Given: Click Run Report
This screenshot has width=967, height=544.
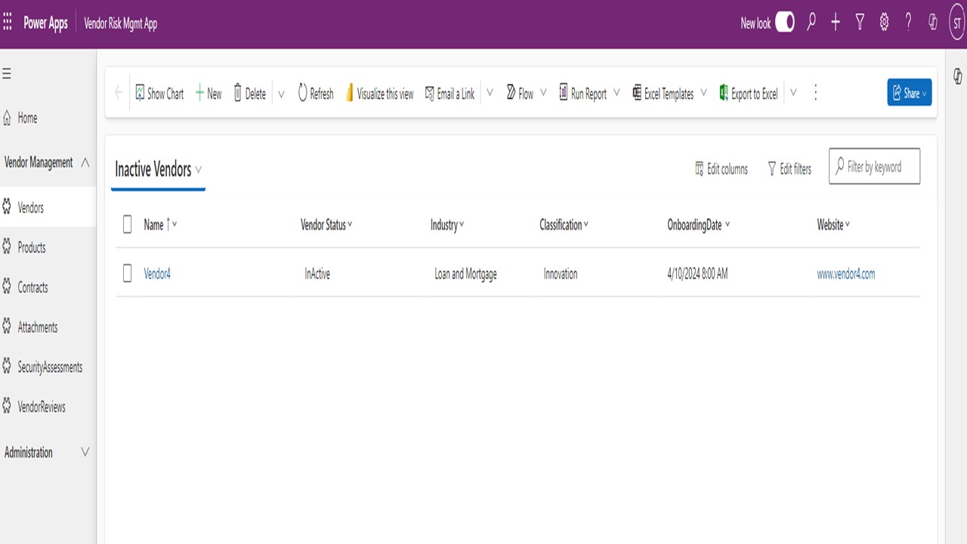Looking at the screenshot, I should pyautogui.click(x=582, y=94).
